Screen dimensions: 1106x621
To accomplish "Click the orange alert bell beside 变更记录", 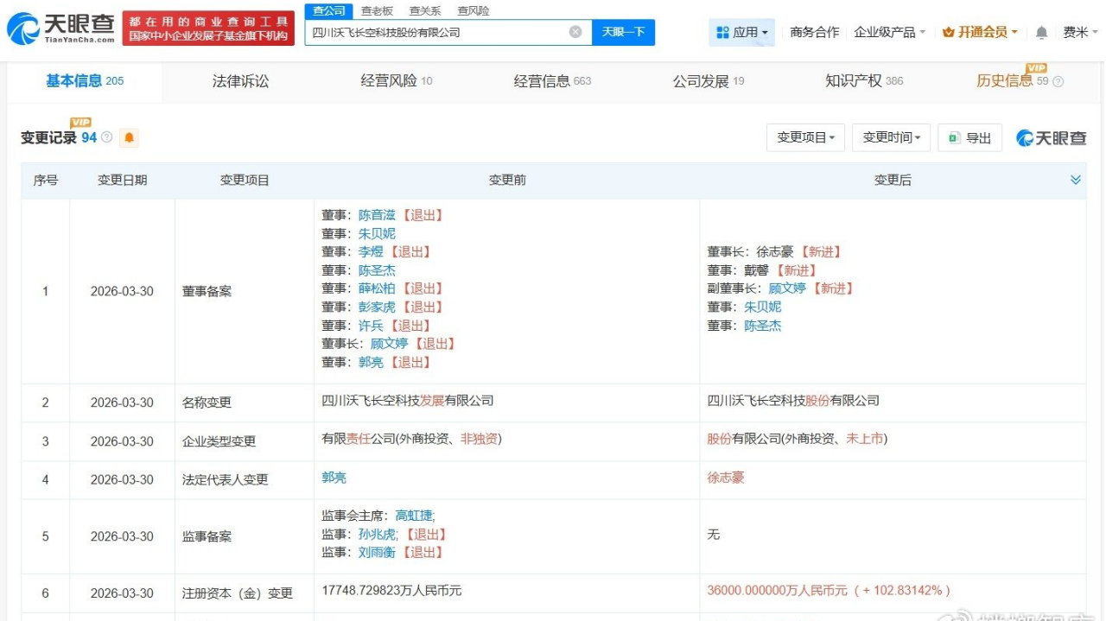I will tap(130, 137).
